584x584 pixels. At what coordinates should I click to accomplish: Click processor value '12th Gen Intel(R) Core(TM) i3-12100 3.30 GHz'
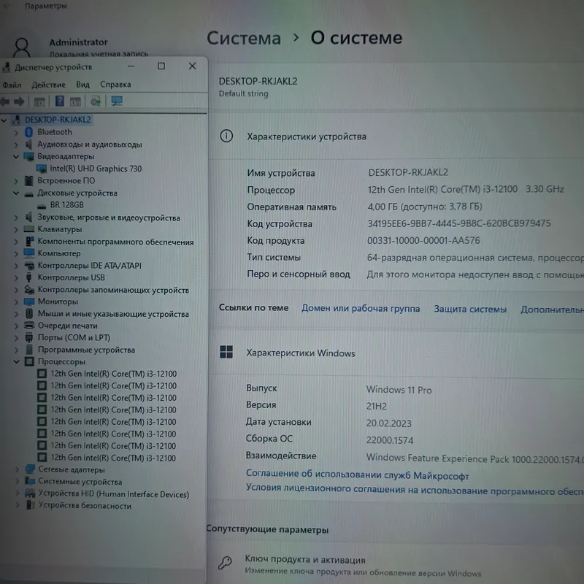[x=466, y=189]
